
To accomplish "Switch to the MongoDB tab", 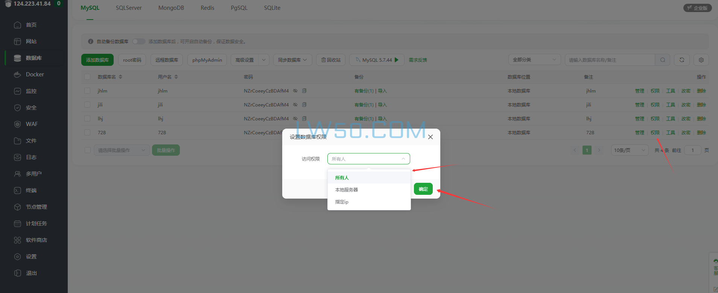I will (x=171, y=8).
